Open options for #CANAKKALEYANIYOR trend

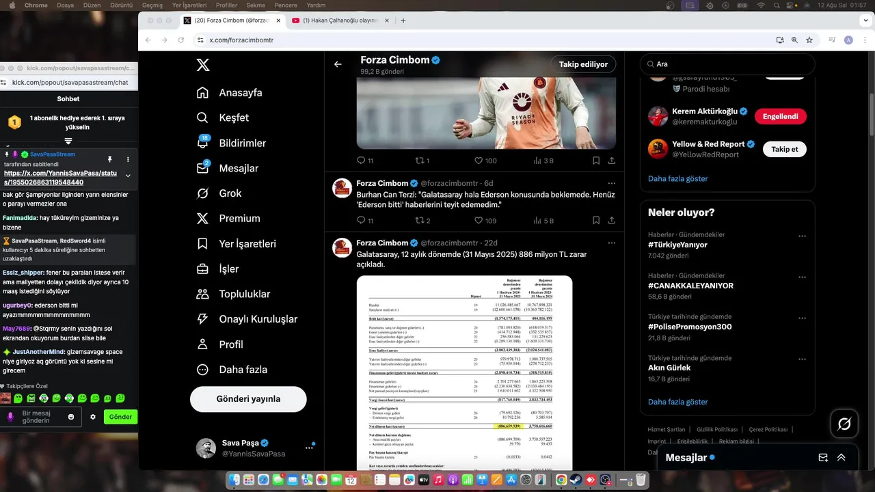coord(802,277)
